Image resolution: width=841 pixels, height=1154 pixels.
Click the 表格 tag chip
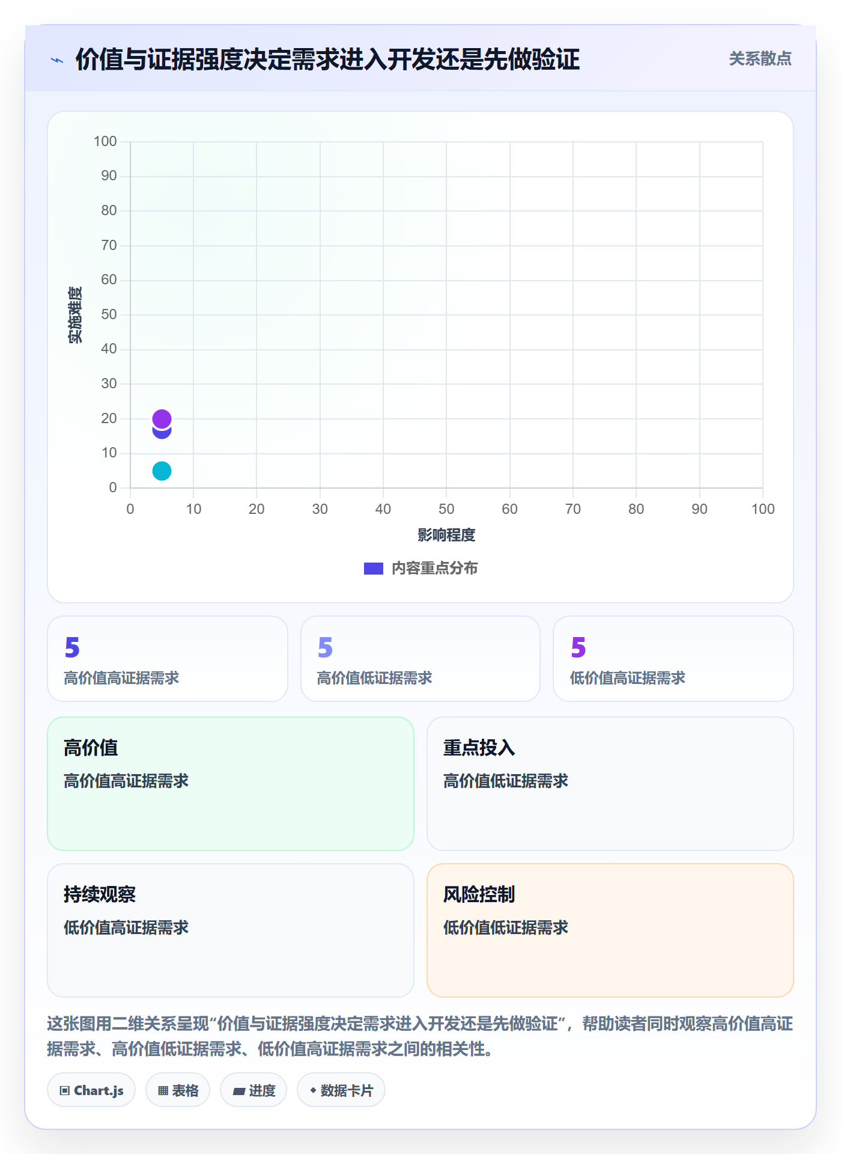(178, 1090)
